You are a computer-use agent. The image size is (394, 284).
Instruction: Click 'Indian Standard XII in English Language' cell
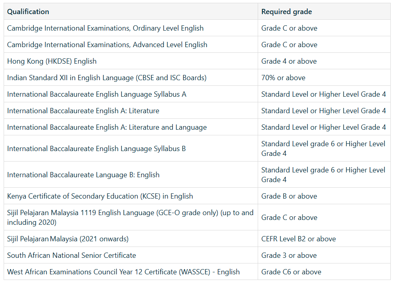click(x=131, y=77)
